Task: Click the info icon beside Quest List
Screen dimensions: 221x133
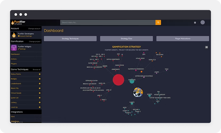Action: click(x=40, y=98)
